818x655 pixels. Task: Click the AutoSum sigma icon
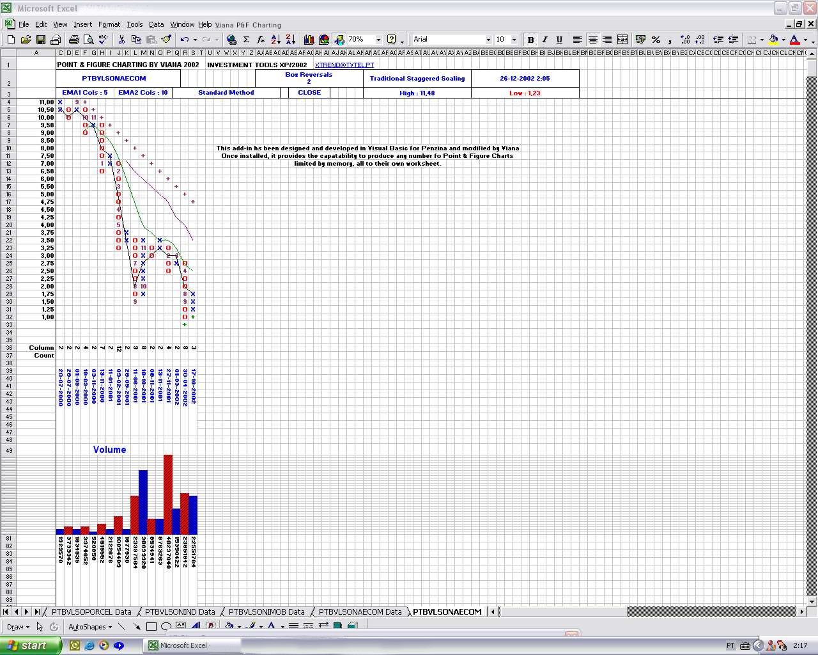pos(246,40)
